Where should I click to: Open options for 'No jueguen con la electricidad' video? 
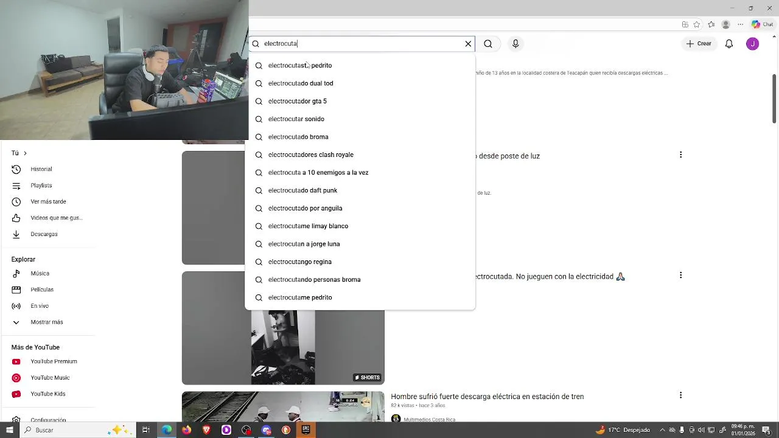tap(680, 276)
